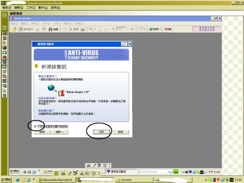Viewport: 244px width, 183px height.
Task: Click the Internet Explorer quick launch icon
Action: pyautogui.click(x=18, y=180)
